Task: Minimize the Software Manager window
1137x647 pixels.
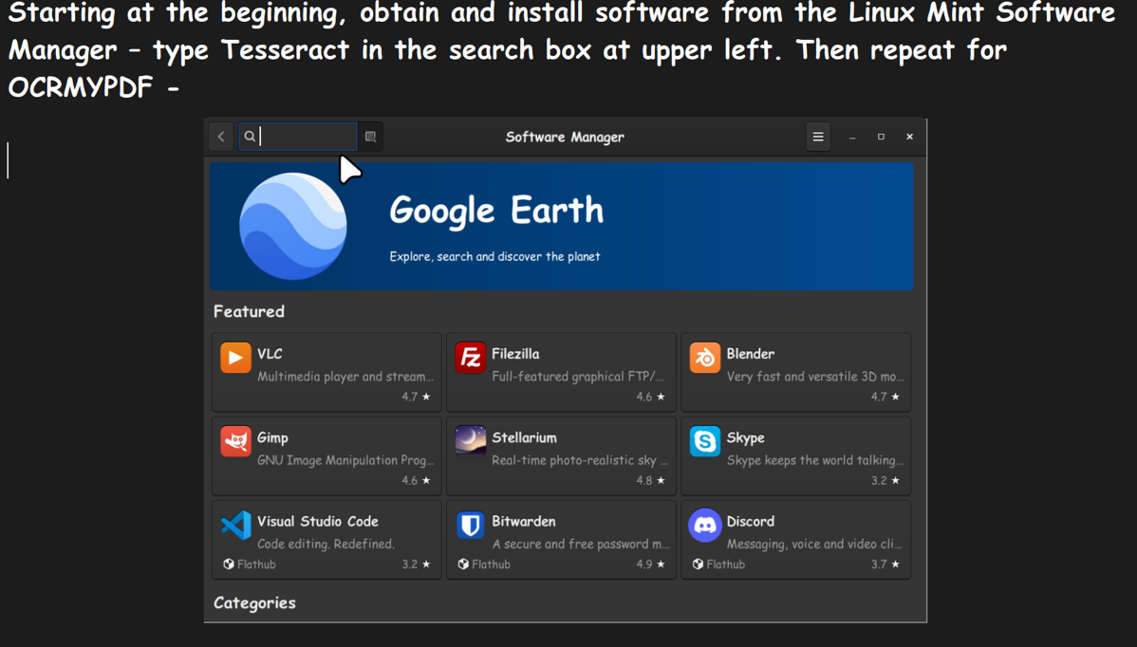Action: (x=852, y=138)
